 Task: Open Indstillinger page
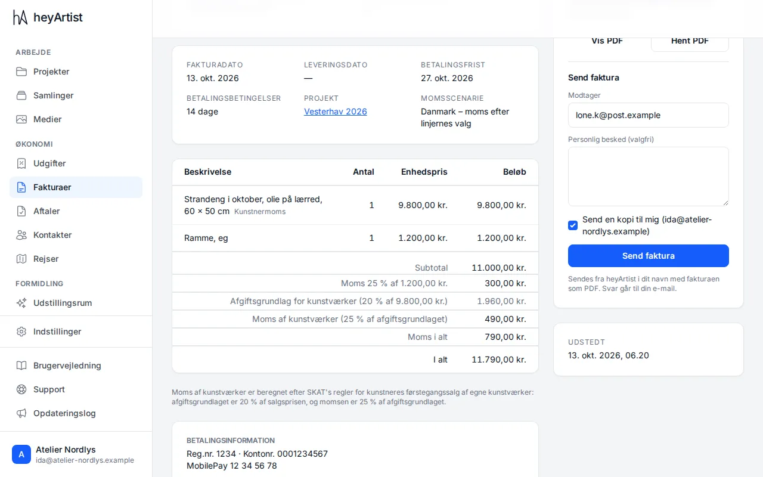(x=76, y=332)
